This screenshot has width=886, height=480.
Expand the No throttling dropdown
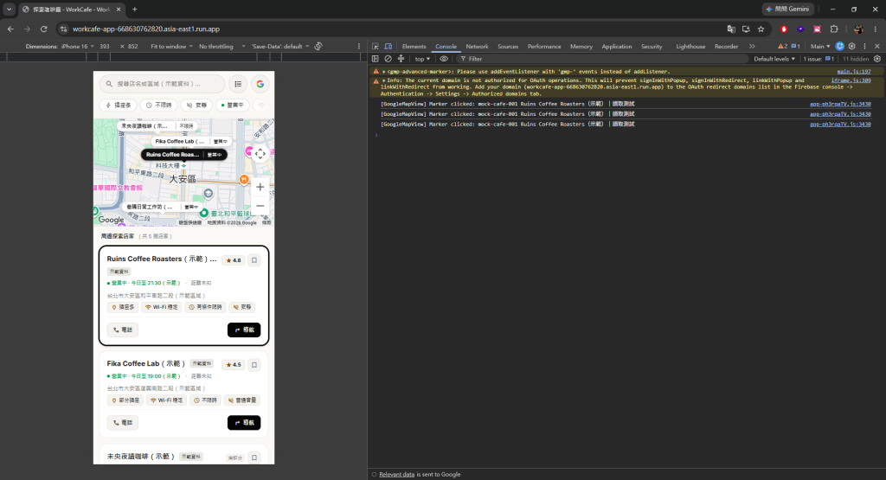(222, 47)
